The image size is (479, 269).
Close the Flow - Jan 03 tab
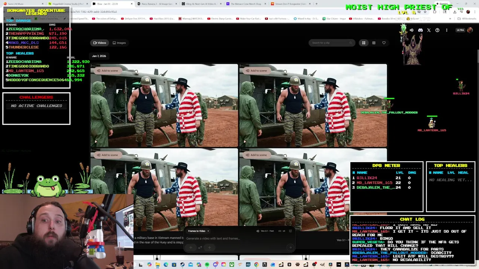coord(131,4)
